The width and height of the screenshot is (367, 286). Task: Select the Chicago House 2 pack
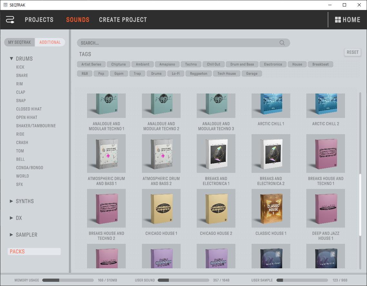[216, 208]
